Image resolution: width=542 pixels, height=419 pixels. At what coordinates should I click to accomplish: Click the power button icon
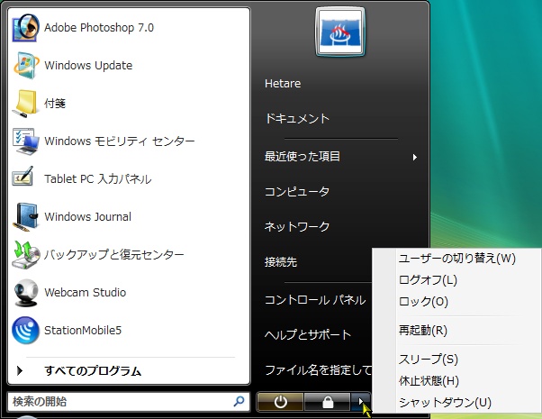[280, 402]
